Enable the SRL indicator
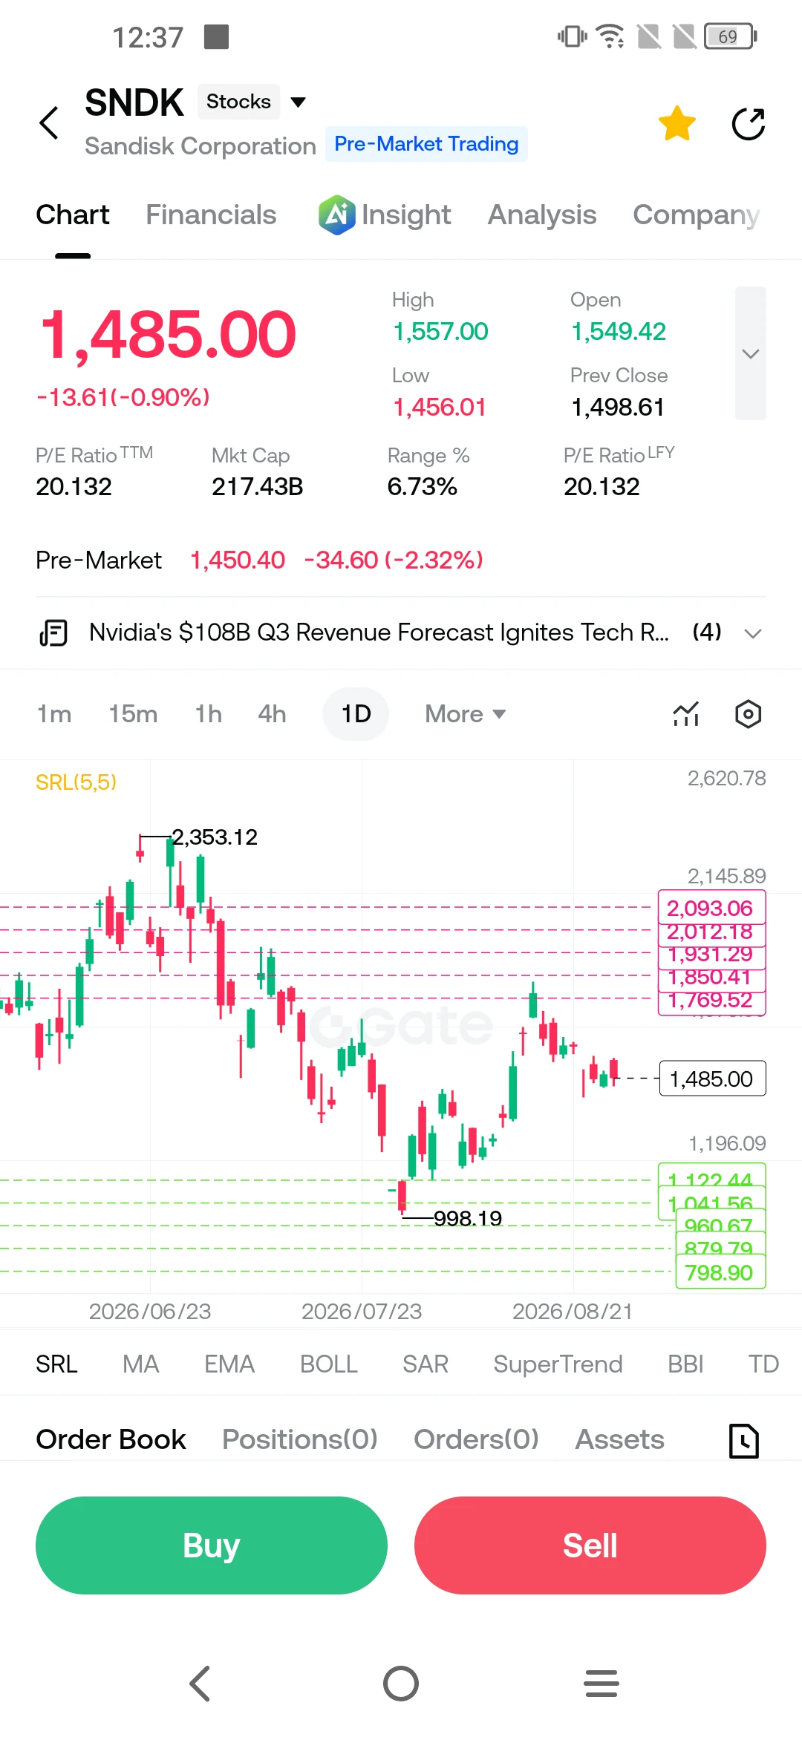 pyautogui.click(x=56, y=1364)
